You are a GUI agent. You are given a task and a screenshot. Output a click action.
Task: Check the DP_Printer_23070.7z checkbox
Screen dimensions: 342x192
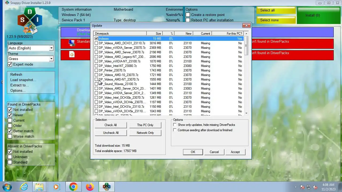[96, 70]
